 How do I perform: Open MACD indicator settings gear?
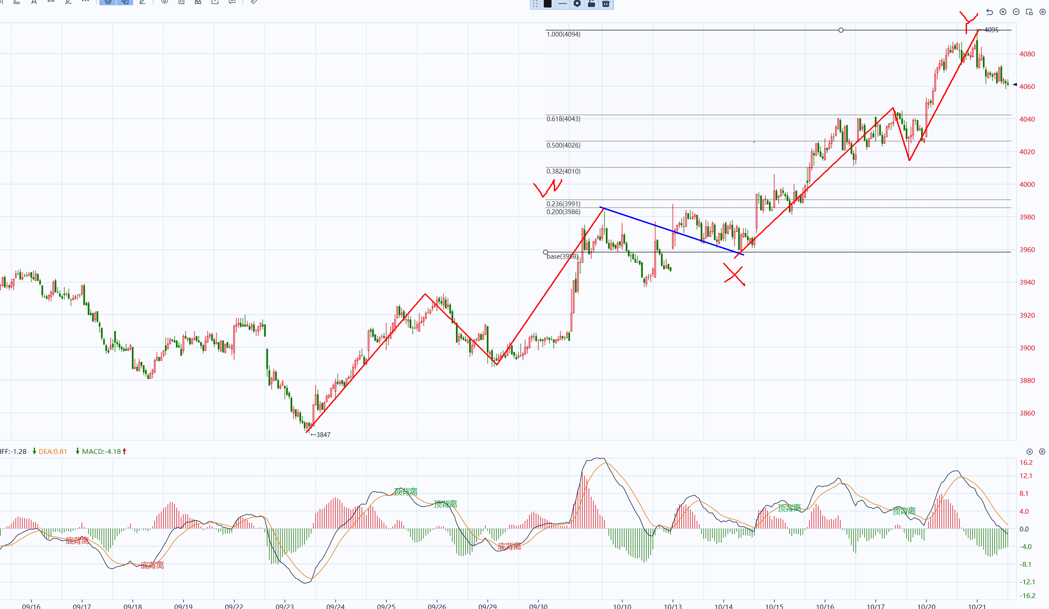(x=1042, y=452)
